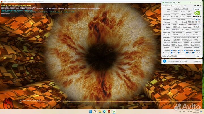Toggle the OpenCL checkbox
The height and width of the screenshot is (114, 204).
[172, 50]
